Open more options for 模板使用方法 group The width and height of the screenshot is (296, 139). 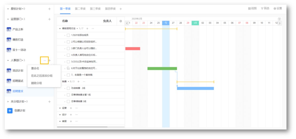93,29
